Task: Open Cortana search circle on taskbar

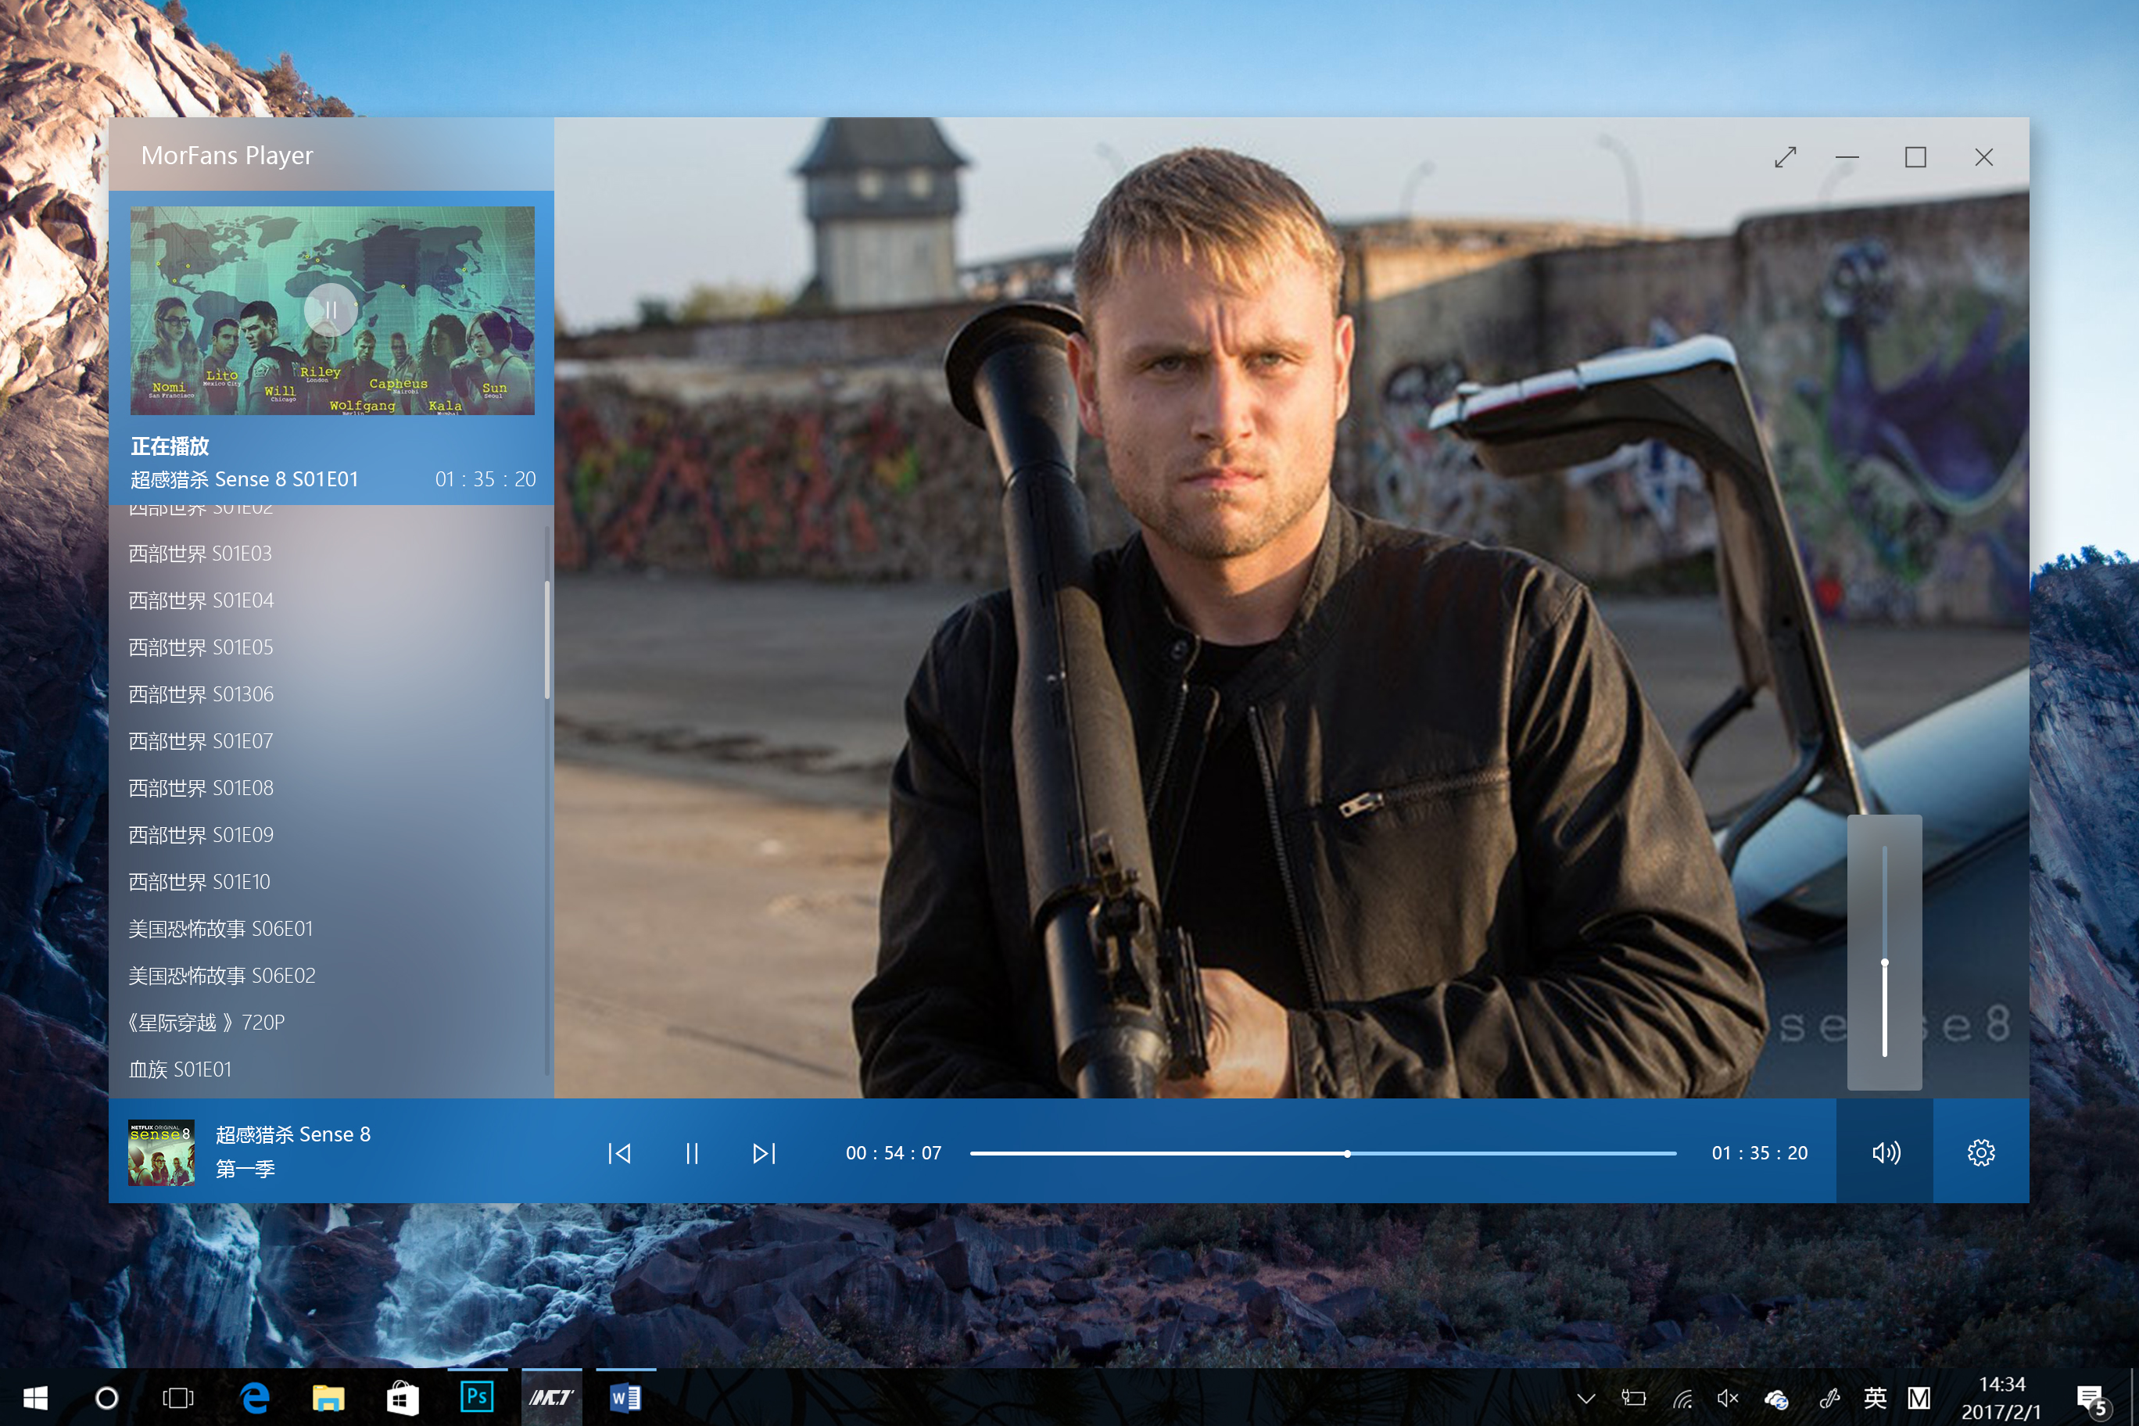Action: tap(106, 1398)
